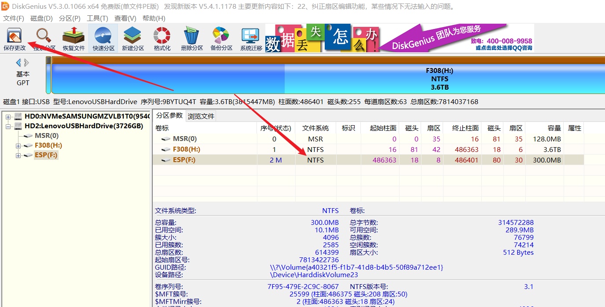
Task: Click the '2 M' sequence cell
Action: (x=276, y=160)
